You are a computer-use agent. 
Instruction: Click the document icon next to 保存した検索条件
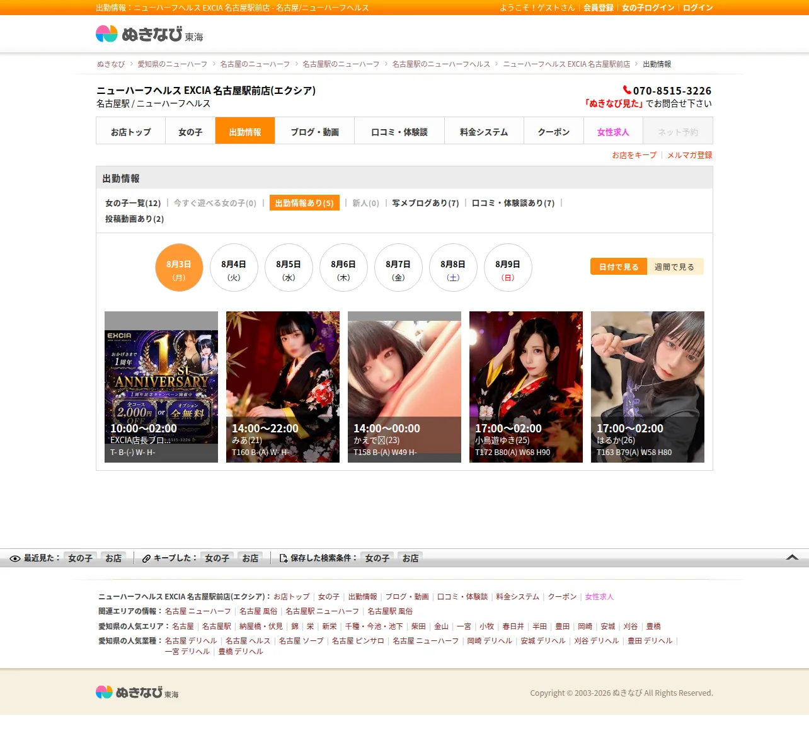coord(284,558)
